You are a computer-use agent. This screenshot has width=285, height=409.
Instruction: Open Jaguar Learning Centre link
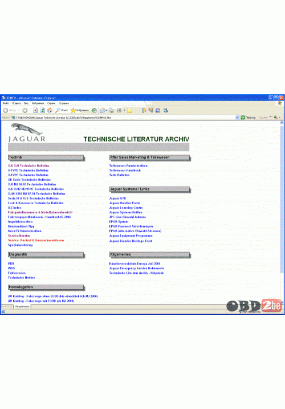126,208
